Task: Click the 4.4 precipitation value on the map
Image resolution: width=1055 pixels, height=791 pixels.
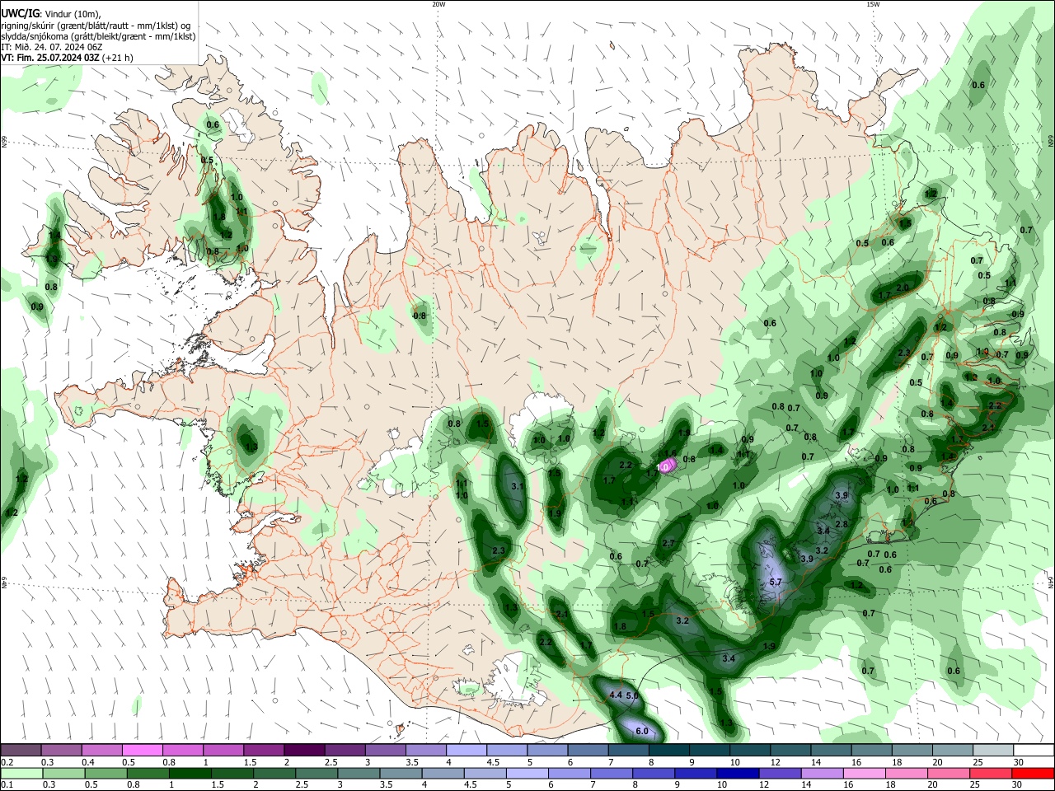Action: pos(616,695)
